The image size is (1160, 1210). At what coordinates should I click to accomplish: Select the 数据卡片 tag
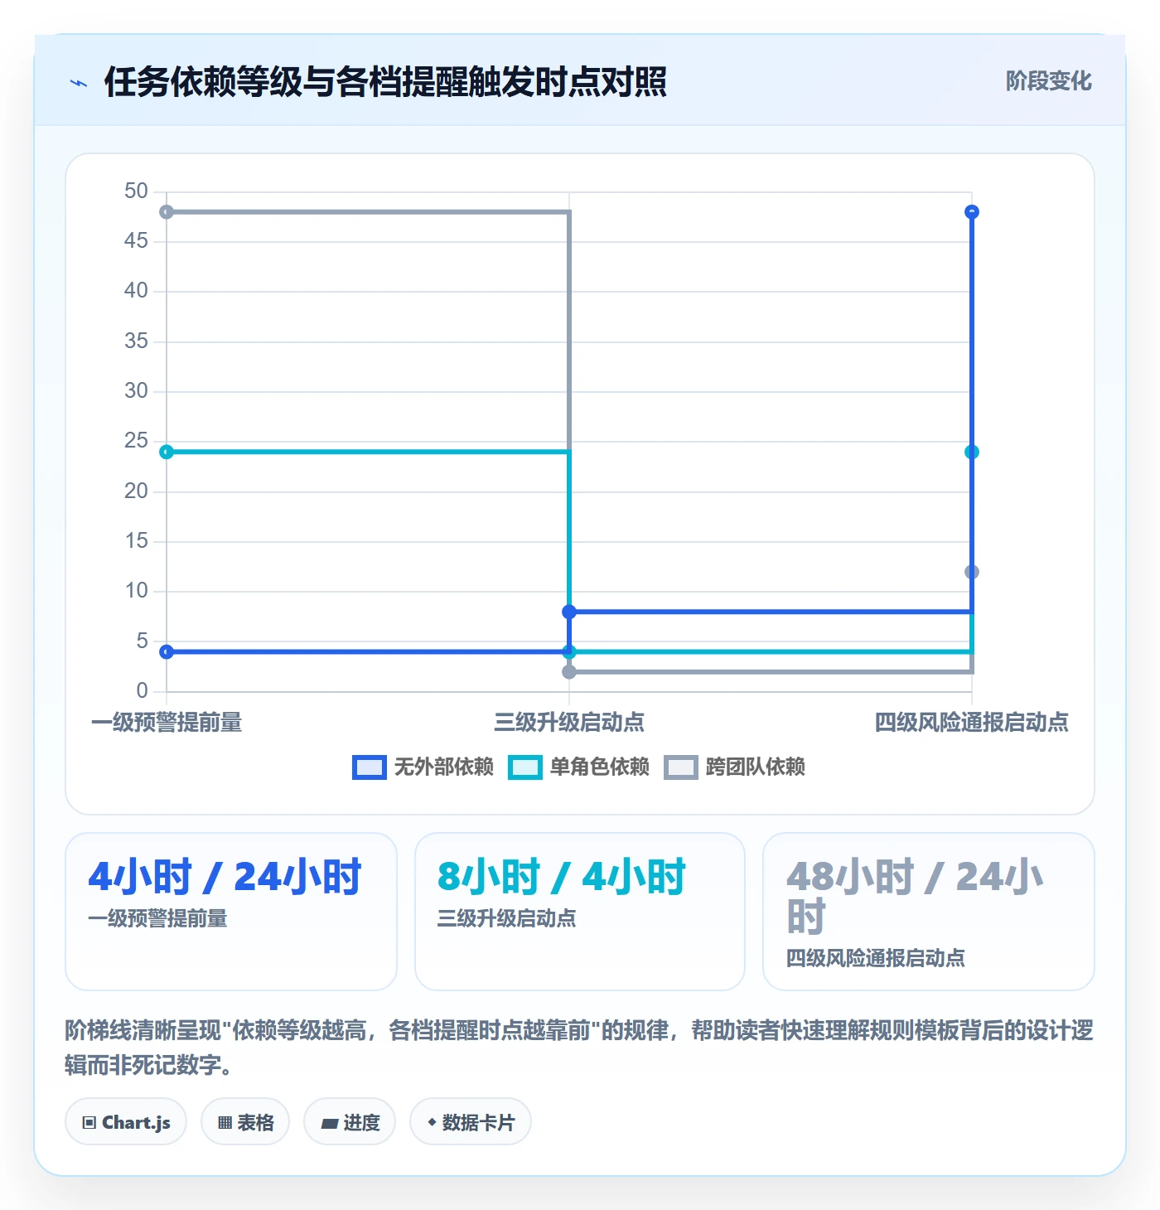click(x=471, y=1122)
